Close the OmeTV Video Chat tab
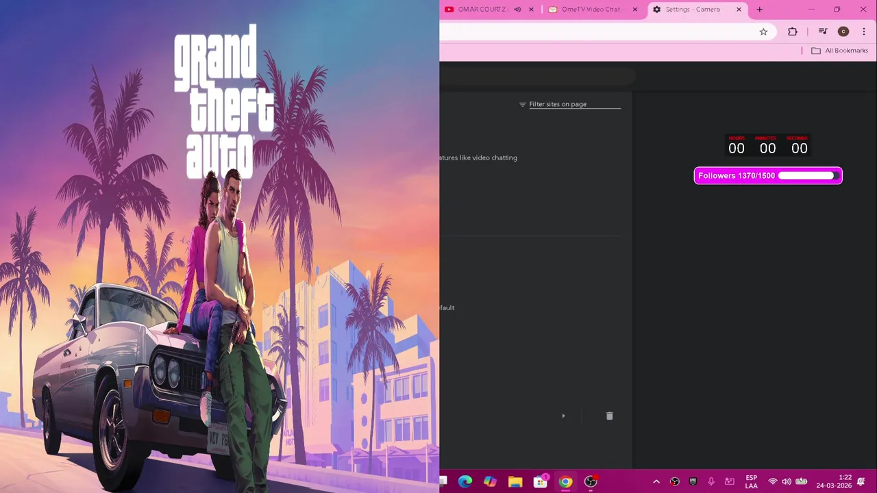877x493 pixels. coord(635,10)
